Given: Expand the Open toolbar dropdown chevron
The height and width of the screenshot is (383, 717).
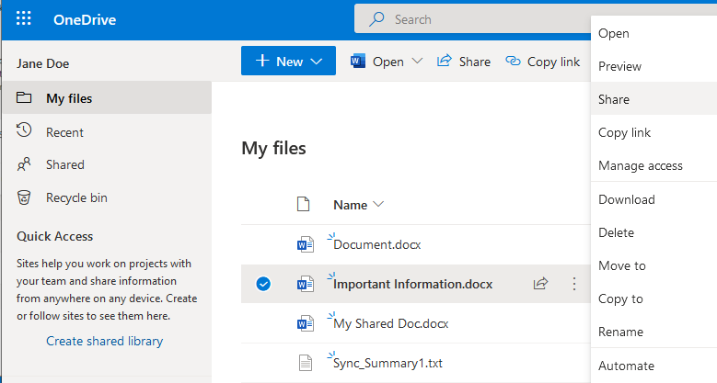Looking at the screenshot, I should (x=417, y=61).
